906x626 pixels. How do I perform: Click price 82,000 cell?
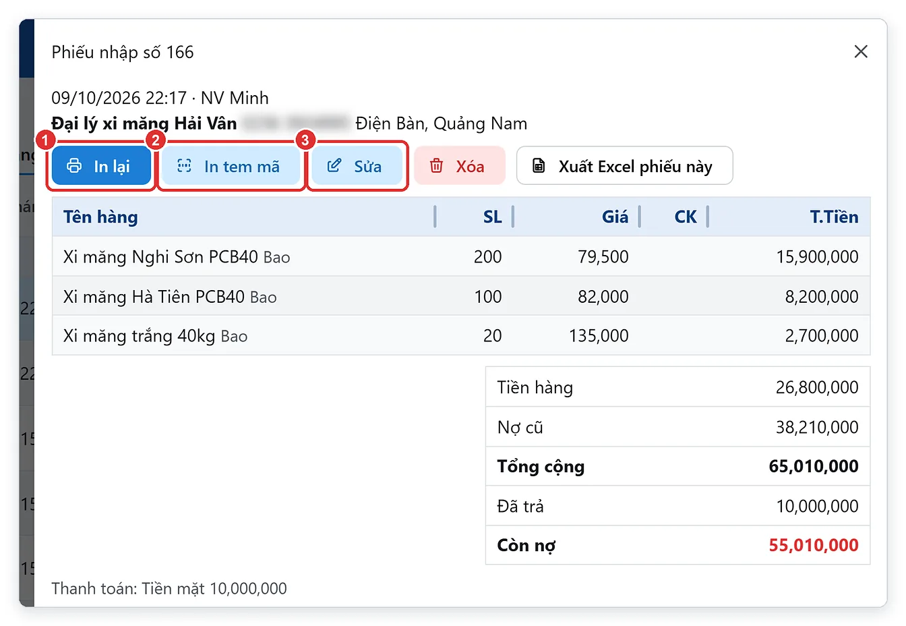(x=603, y=296)
